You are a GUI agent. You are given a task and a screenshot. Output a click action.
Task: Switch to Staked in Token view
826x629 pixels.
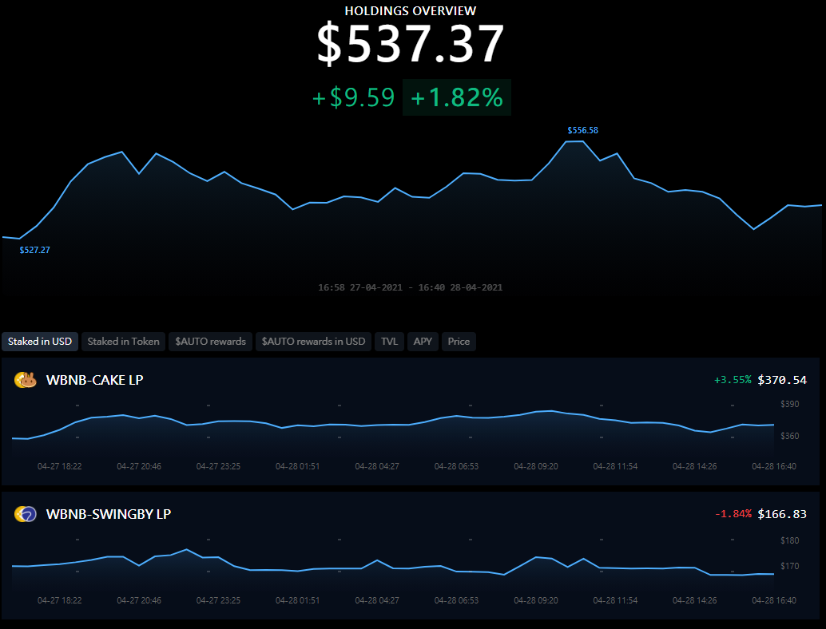pyautogui.click(x=123, y=342)
